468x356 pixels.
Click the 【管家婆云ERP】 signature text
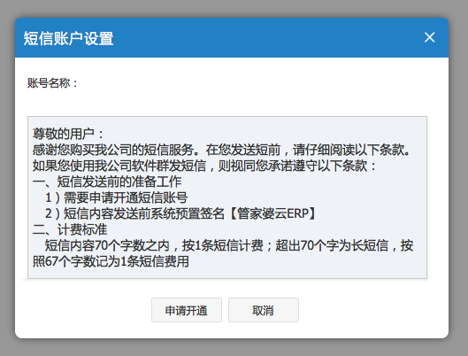pos(271,213)
